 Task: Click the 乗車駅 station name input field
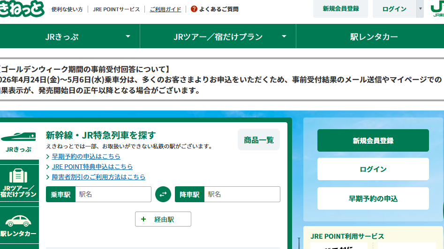(113, 194)
